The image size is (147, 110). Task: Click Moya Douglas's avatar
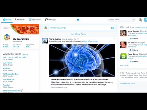point(123,33)
